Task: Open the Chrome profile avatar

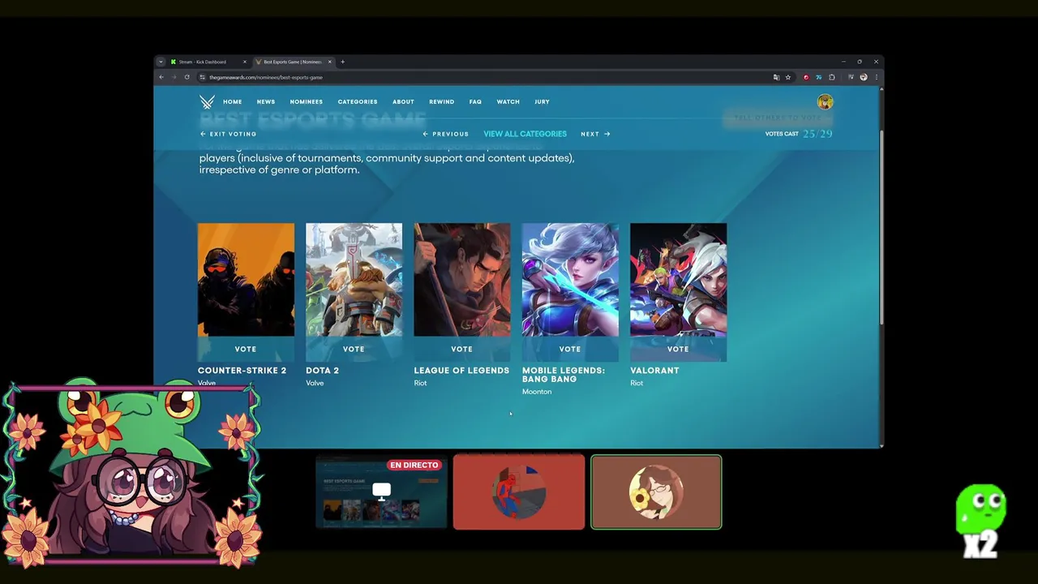Action: (x=863, y=77)
